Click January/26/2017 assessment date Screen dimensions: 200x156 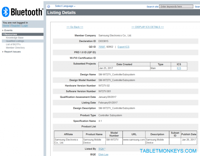tap(107, 97)
